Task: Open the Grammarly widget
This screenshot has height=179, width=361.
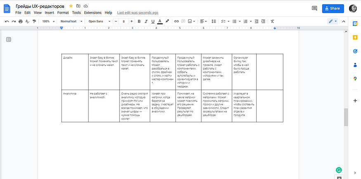Action: coord(339,170)
